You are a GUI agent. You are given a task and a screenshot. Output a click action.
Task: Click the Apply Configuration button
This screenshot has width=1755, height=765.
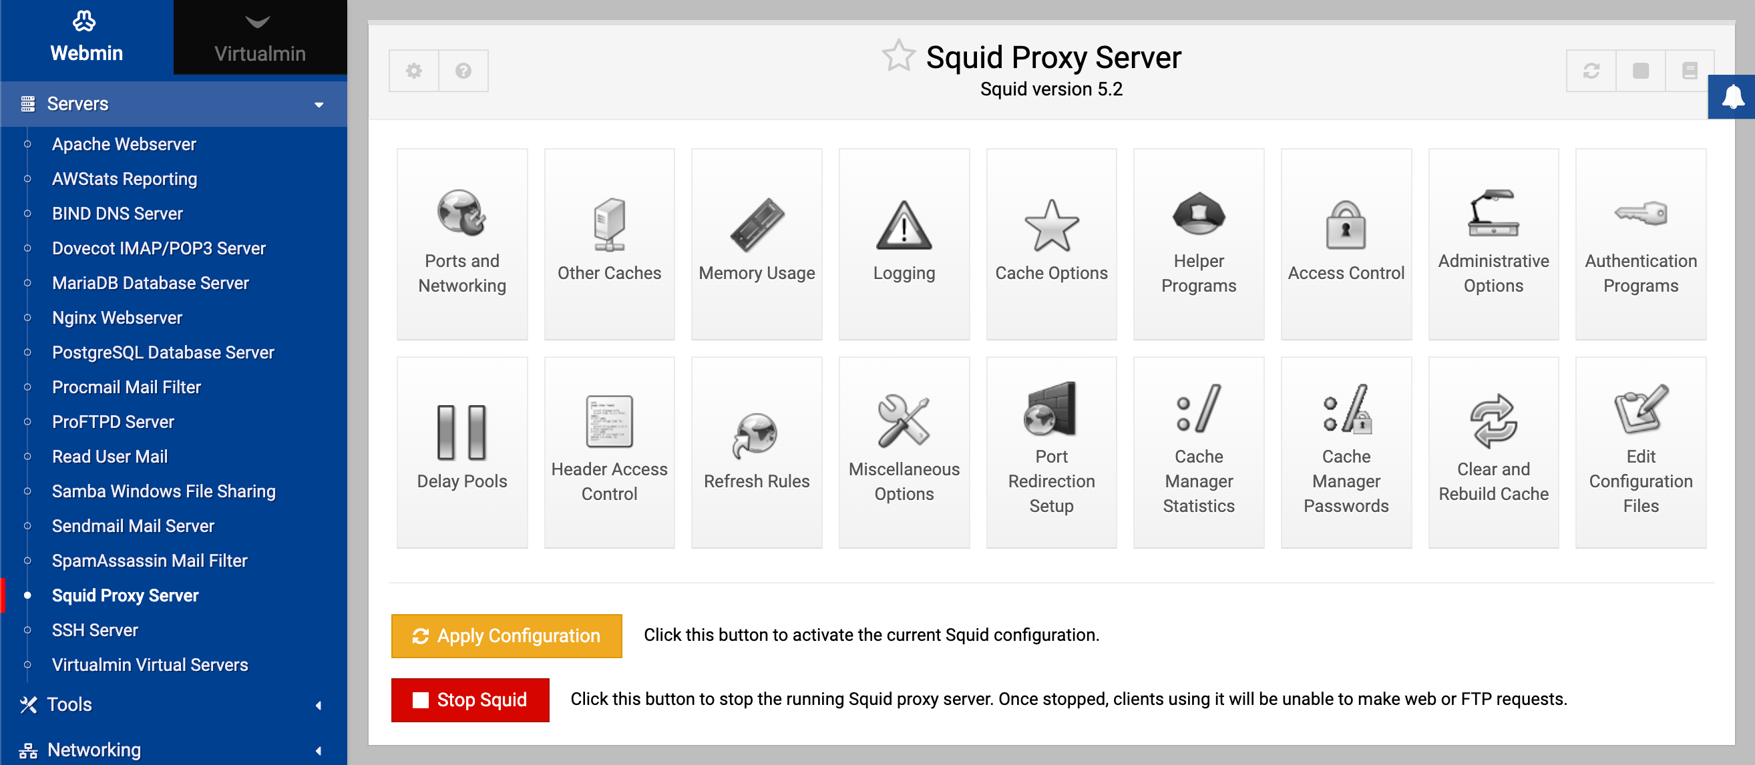click(506, 635)
